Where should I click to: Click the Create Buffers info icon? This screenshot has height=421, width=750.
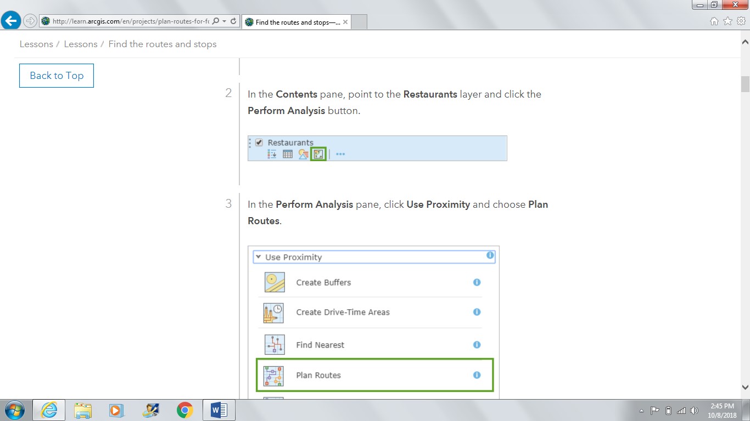pyautogui.click(x=477, y=282)
